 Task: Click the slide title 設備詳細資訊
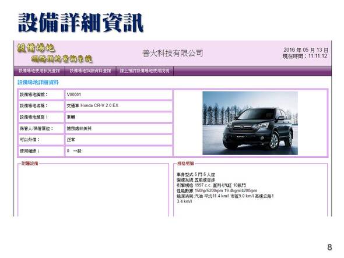tap(80, 23)
